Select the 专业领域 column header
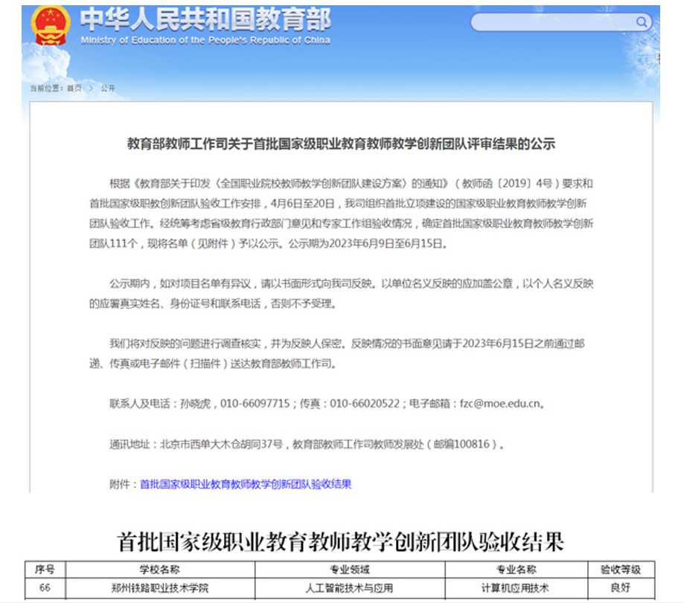 pyautogui.click(x=350, y=570)
